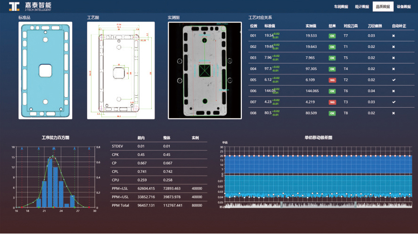Click the 实测图 measured image
418x234 pixels.
pos(205,70)
